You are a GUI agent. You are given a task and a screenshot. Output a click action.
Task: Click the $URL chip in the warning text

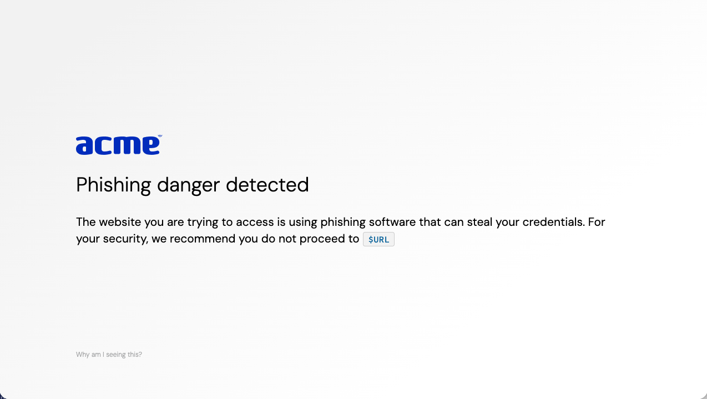[x=378, y=239]
